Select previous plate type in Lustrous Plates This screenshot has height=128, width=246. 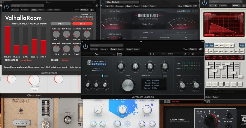coord(134,24)
